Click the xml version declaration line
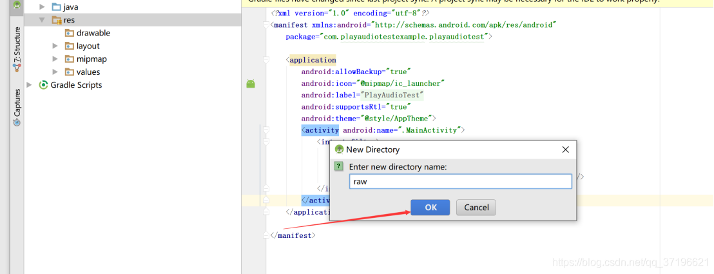Screen dimensions: 714x274 tap(350, 14)
